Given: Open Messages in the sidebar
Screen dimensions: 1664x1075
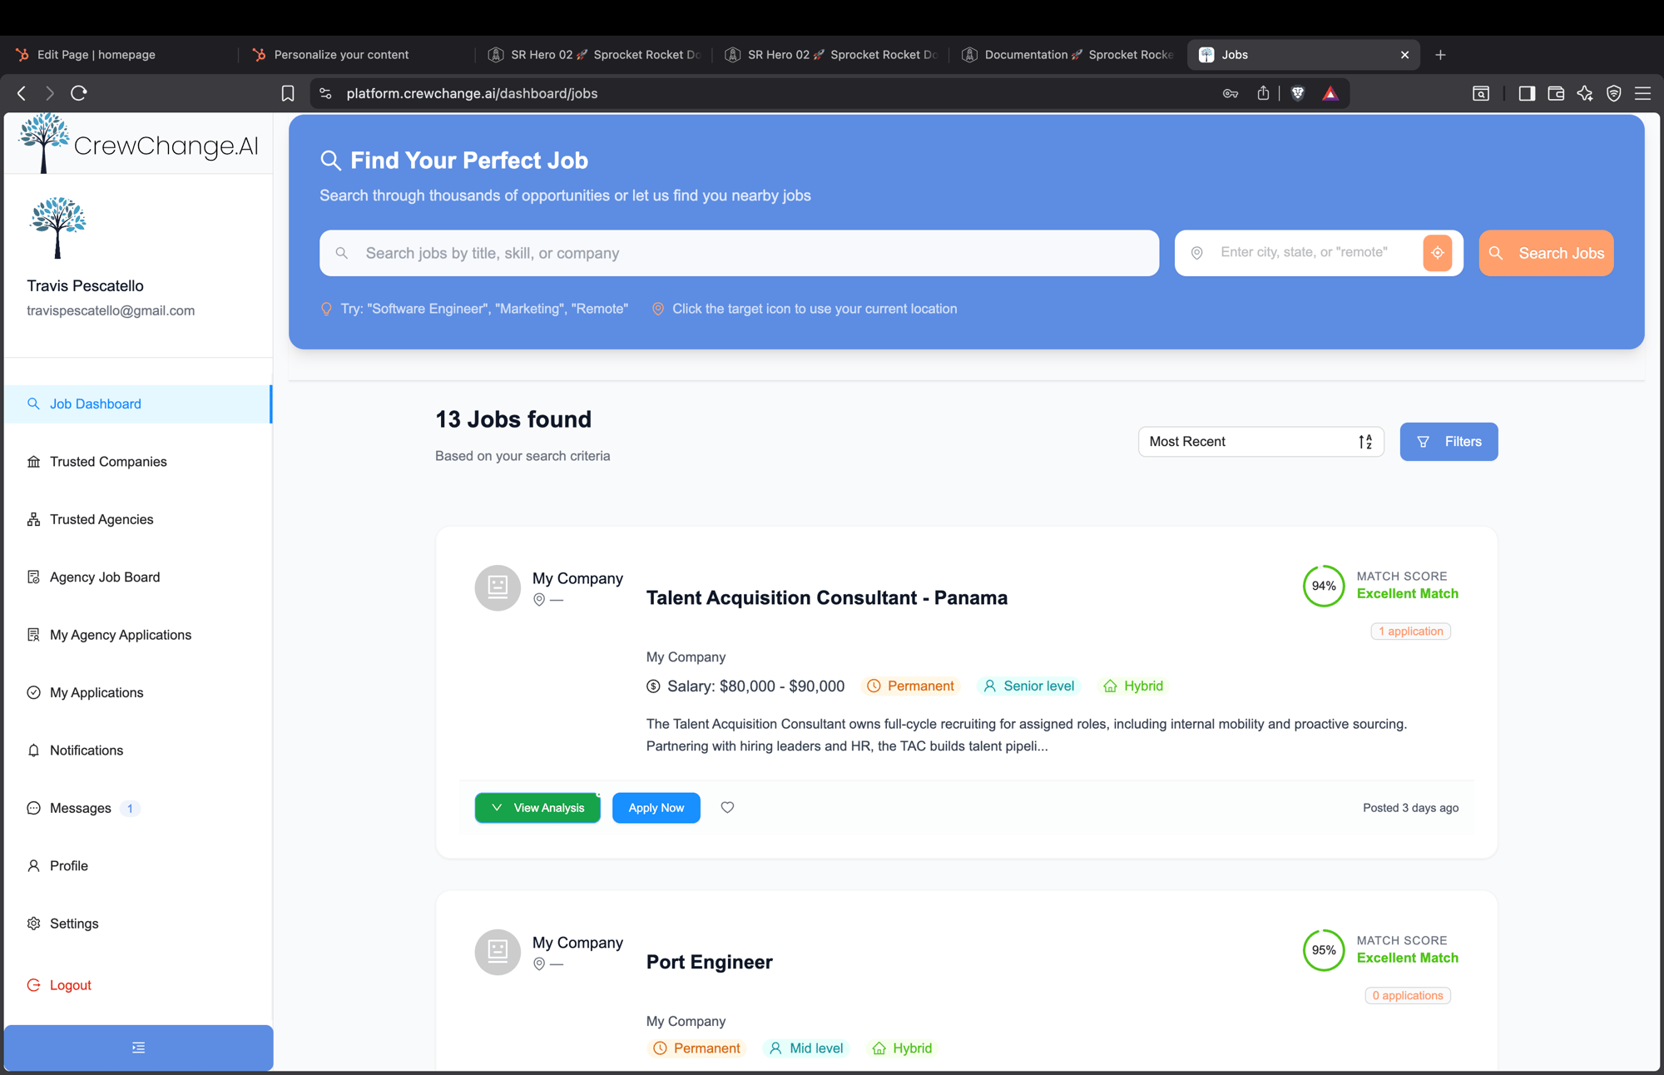Looking at the screenshot, I should click(x=81, y=808).
